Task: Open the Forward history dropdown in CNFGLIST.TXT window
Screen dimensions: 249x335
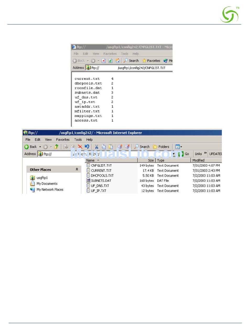Action: click(x=99, y=61)
